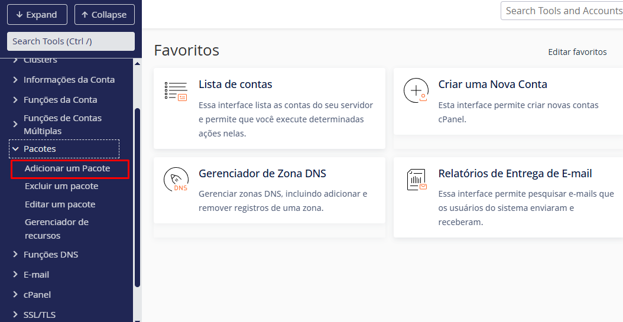
Task: Click the sidebar vertical scrollbar
Action: tap(137, 195)
